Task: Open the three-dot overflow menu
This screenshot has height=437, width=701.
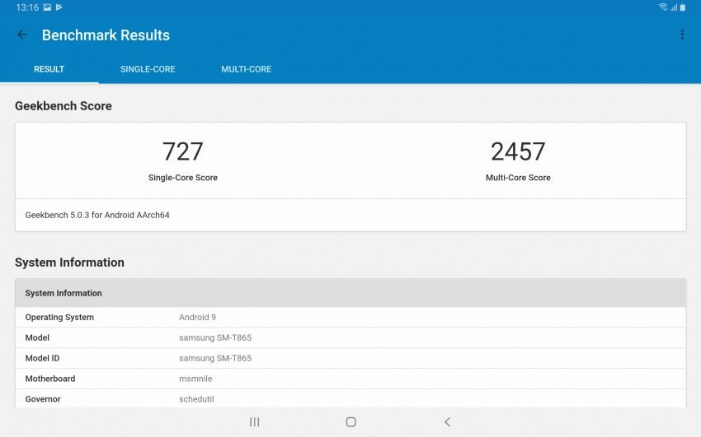Action: pyautogui.click(x=682, y=35)
